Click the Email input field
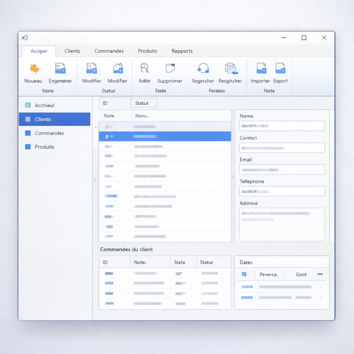Screen dimensions: 354x354 pyautogui.click(x=282, y=169)
